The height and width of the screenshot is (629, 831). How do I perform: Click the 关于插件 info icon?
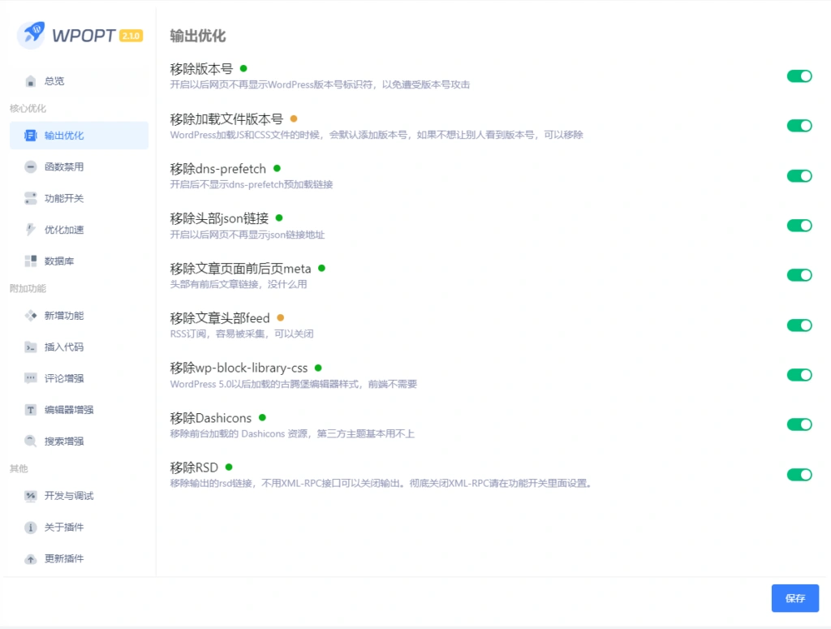pyautogui.click(x=31, y=528)
